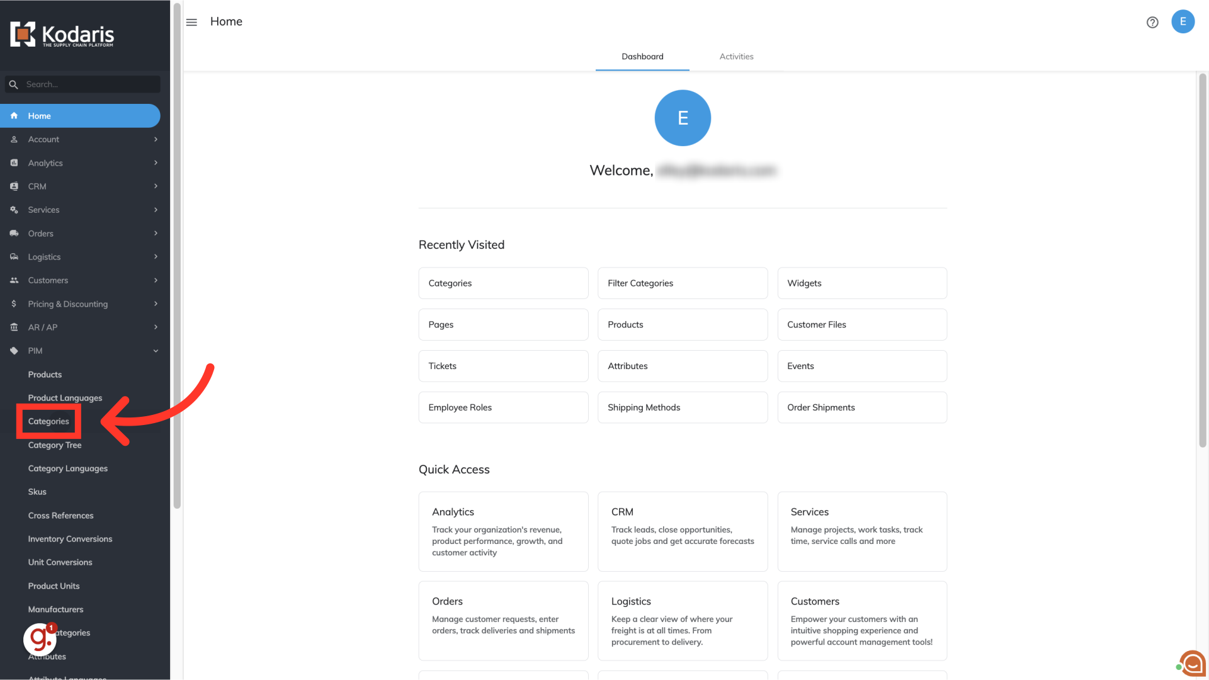Open the chat support widget icon

click(x=1192, y=663)
